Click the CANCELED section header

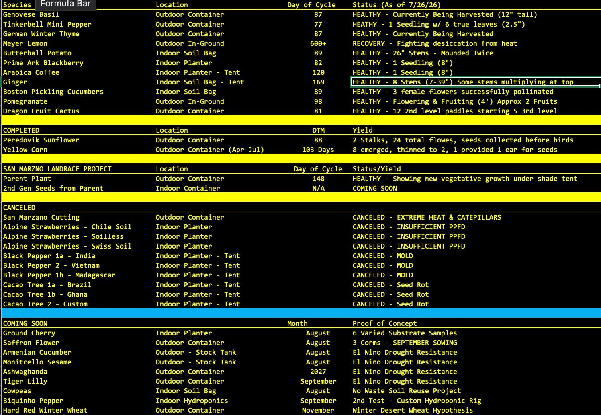(x=19, y=207)
